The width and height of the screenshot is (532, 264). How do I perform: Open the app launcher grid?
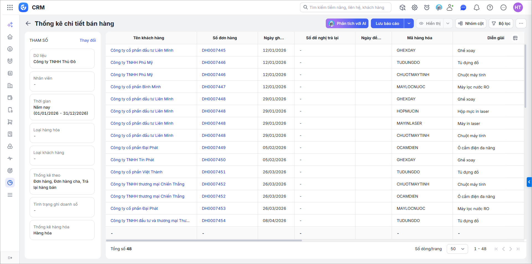coord(10,7)
